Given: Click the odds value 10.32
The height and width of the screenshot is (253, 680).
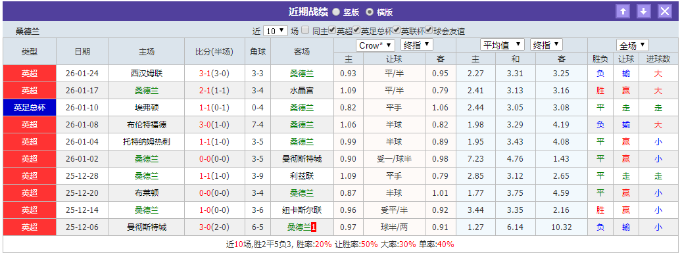Looking at the screenshot, I should pos(561,227).
